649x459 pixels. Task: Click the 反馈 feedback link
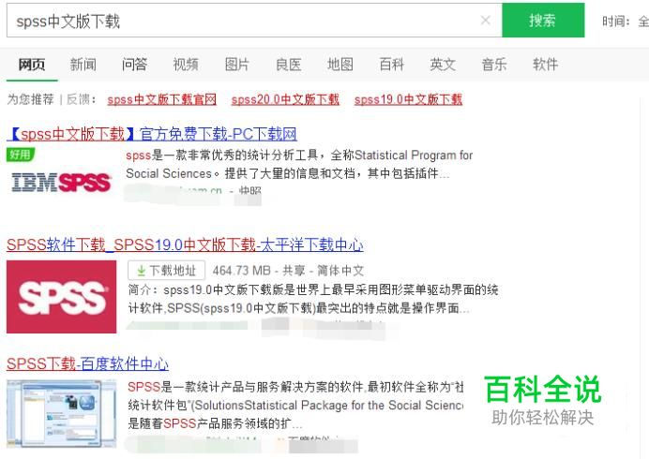pos(79,99)
